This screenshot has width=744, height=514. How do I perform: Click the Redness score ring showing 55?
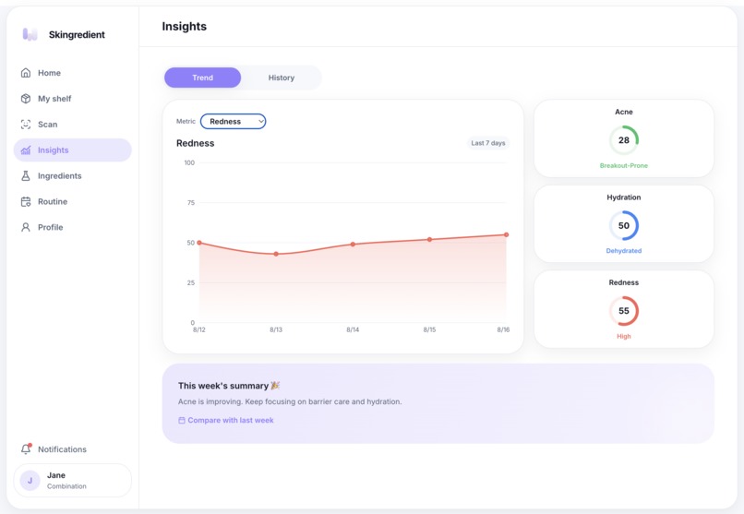click(623, 311)
